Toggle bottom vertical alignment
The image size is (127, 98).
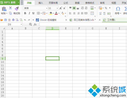78,8
